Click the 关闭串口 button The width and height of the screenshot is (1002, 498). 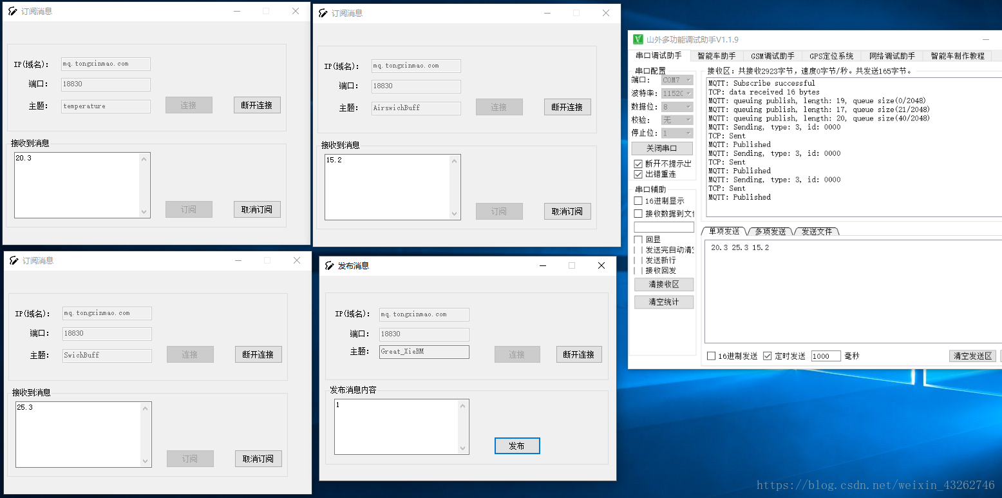pos(662,148)
